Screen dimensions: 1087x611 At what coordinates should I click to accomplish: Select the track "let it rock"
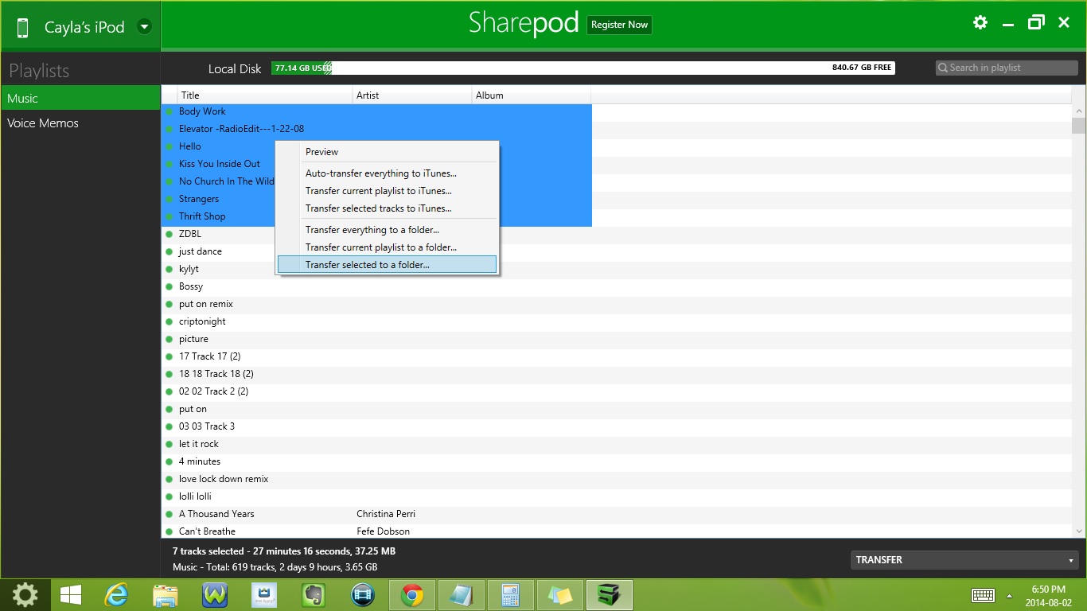pos(199,444)
